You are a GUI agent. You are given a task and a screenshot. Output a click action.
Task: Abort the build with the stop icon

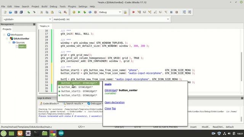pyautogui.click(x=95, y=12)
